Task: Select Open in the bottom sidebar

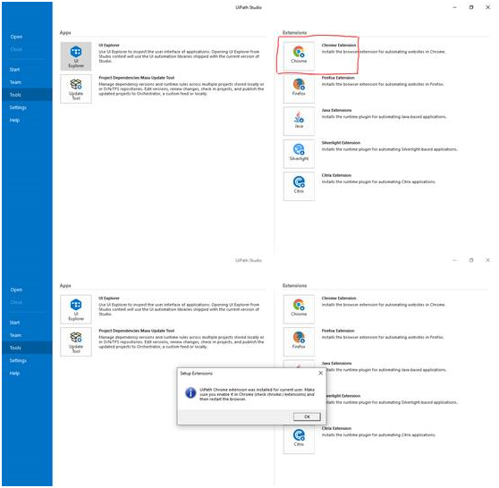Action: (16, 290)
